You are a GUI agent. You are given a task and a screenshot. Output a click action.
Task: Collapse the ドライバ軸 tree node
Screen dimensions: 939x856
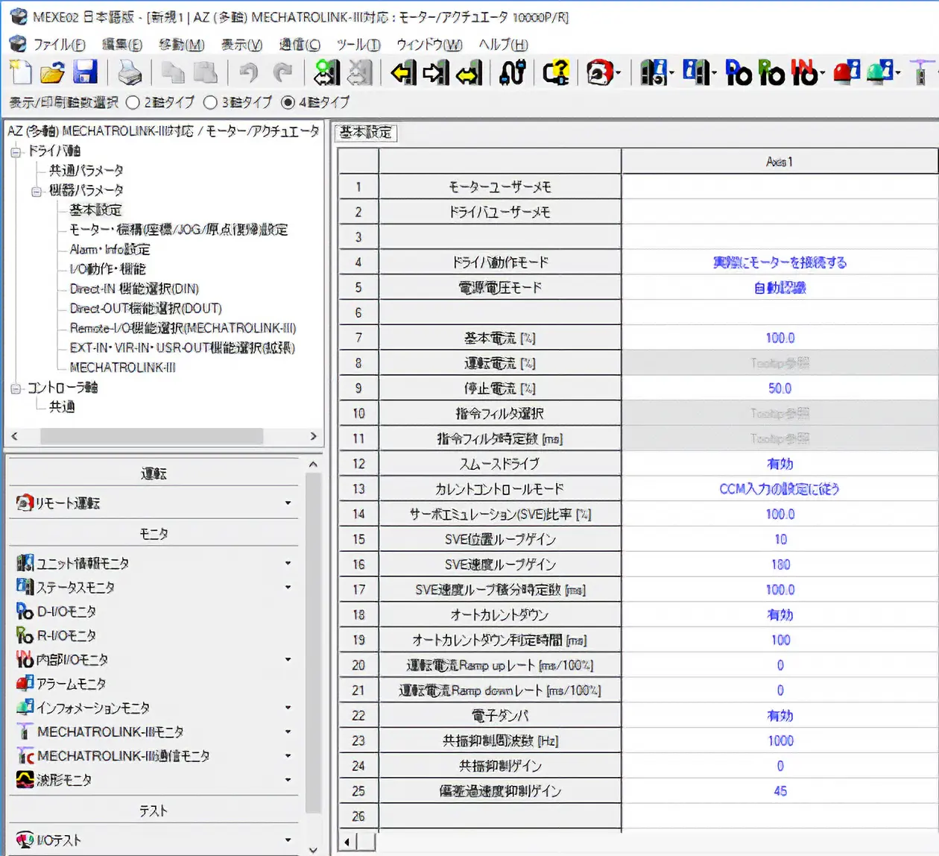click(16, 151)
